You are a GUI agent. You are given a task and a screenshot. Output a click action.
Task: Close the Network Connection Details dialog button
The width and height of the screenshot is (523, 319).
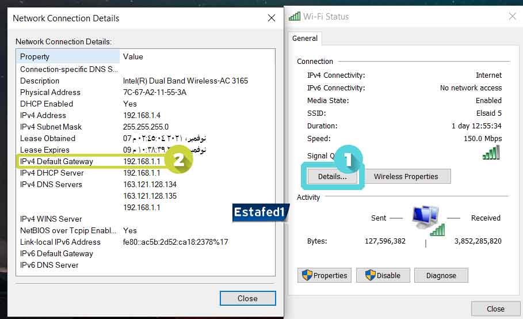click(x=247, y=298)
